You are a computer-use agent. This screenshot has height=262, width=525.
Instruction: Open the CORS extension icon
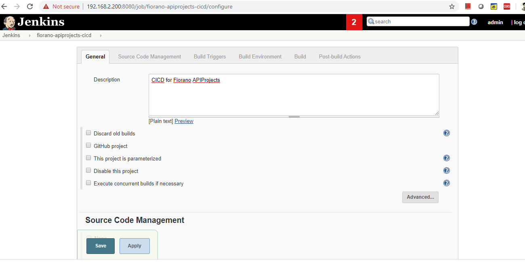[506, 6]
